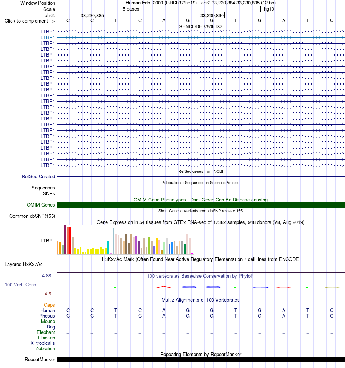Screen dimensions: 345x368
Task: Click the '5 bases' scale text
Action: coord(131,9)
